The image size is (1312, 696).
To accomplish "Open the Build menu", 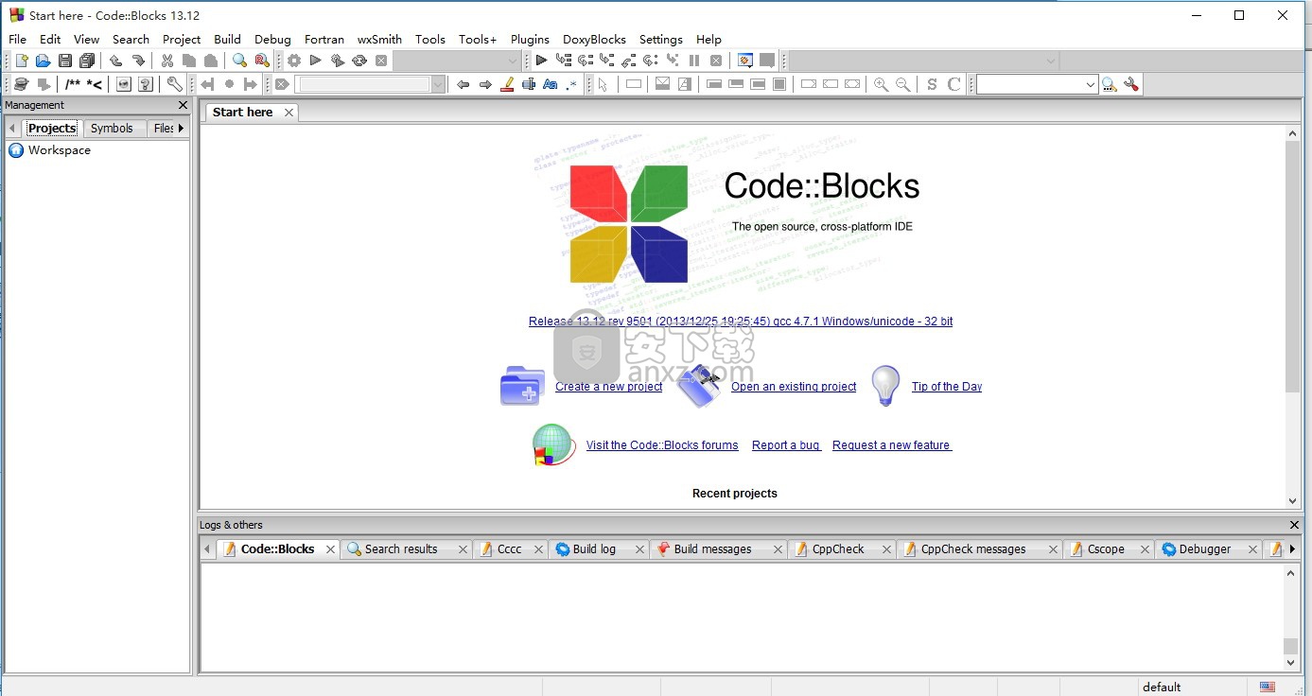I will [x=227, y=39].
